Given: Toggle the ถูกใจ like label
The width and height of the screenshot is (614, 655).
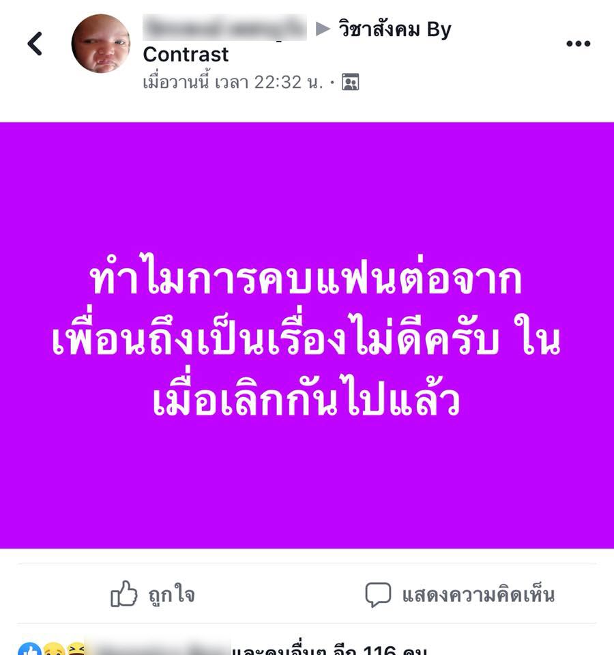Looking at the screenshot, I should tap(172, 594).
